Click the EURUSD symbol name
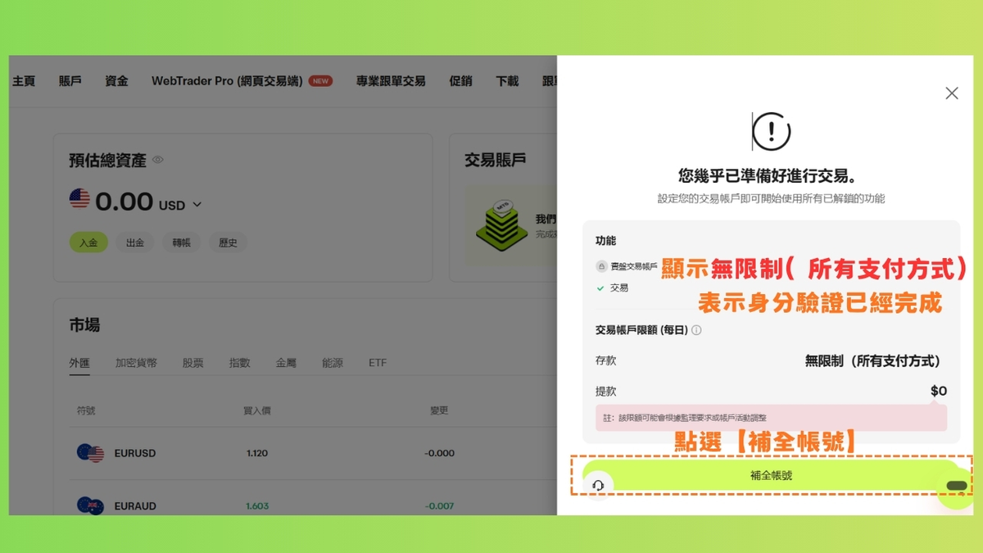The width and height of the screenshot is (983, 553). click(x=135, y=453)
